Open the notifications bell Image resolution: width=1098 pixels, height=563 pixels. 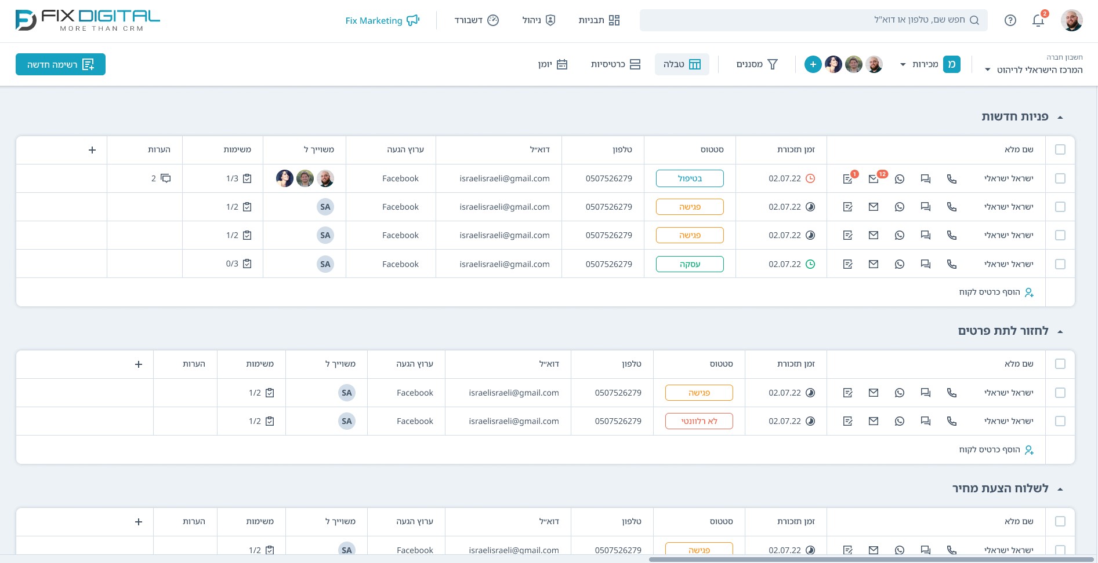tap(1038, 20)
